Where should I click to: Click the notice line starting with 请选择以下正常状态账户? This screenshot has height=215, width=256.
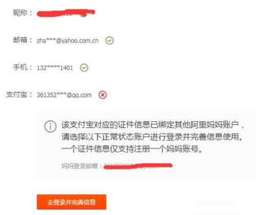[152, 137]
